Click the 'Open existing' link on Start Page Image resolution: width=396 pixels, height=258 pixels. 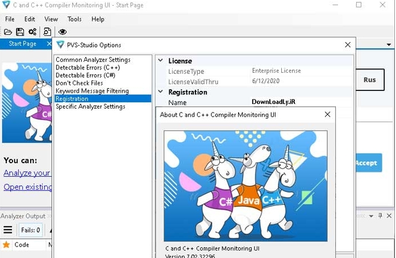pos(28,187)
